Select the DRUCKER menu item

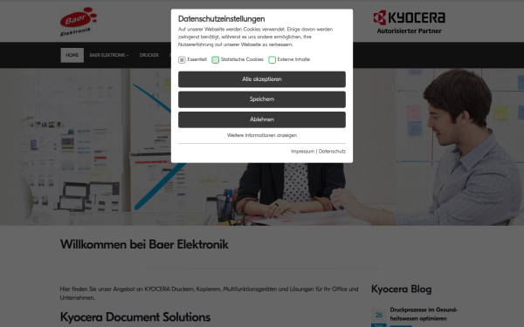tap(149, 55)
